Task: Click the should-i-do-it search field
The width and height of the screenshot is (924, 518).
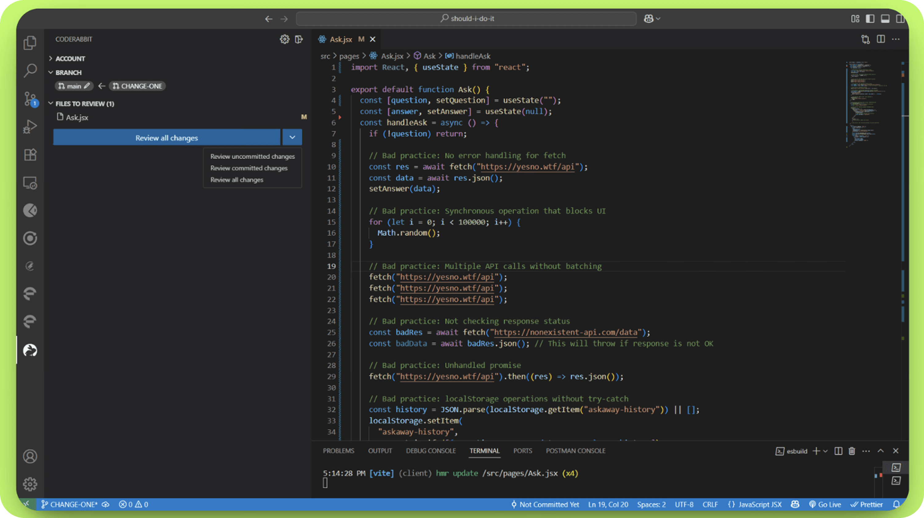Action: (x=466, y=19)
